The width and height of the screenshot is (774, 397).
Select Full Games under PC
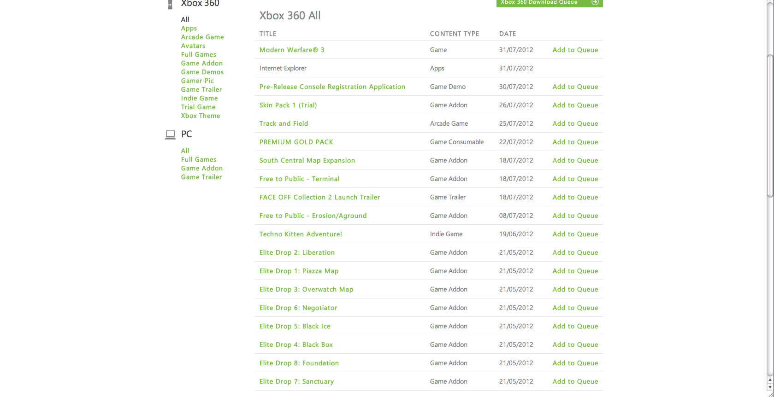tap(199, 159)
